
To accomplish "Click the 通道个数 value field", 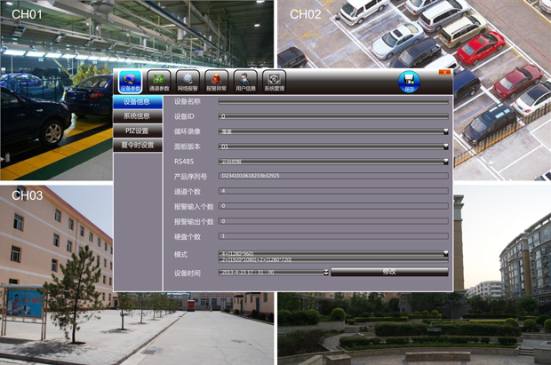I will [x=333, y=191].
